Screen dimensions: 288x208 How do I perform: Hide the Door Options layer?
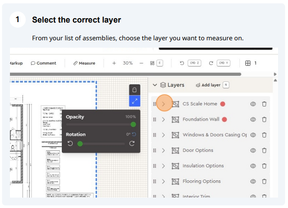pos(253,150)
